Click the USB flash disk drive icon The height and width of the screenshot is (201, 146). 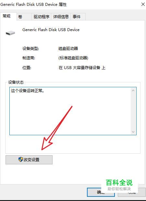pos(10,33)
